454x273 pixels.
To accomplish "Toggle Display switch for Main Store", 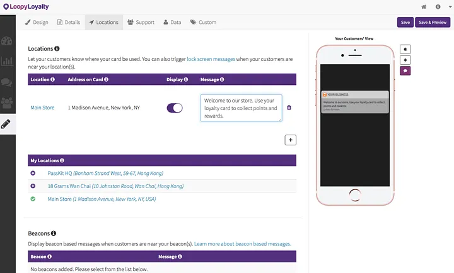I will tap(175, 108).
